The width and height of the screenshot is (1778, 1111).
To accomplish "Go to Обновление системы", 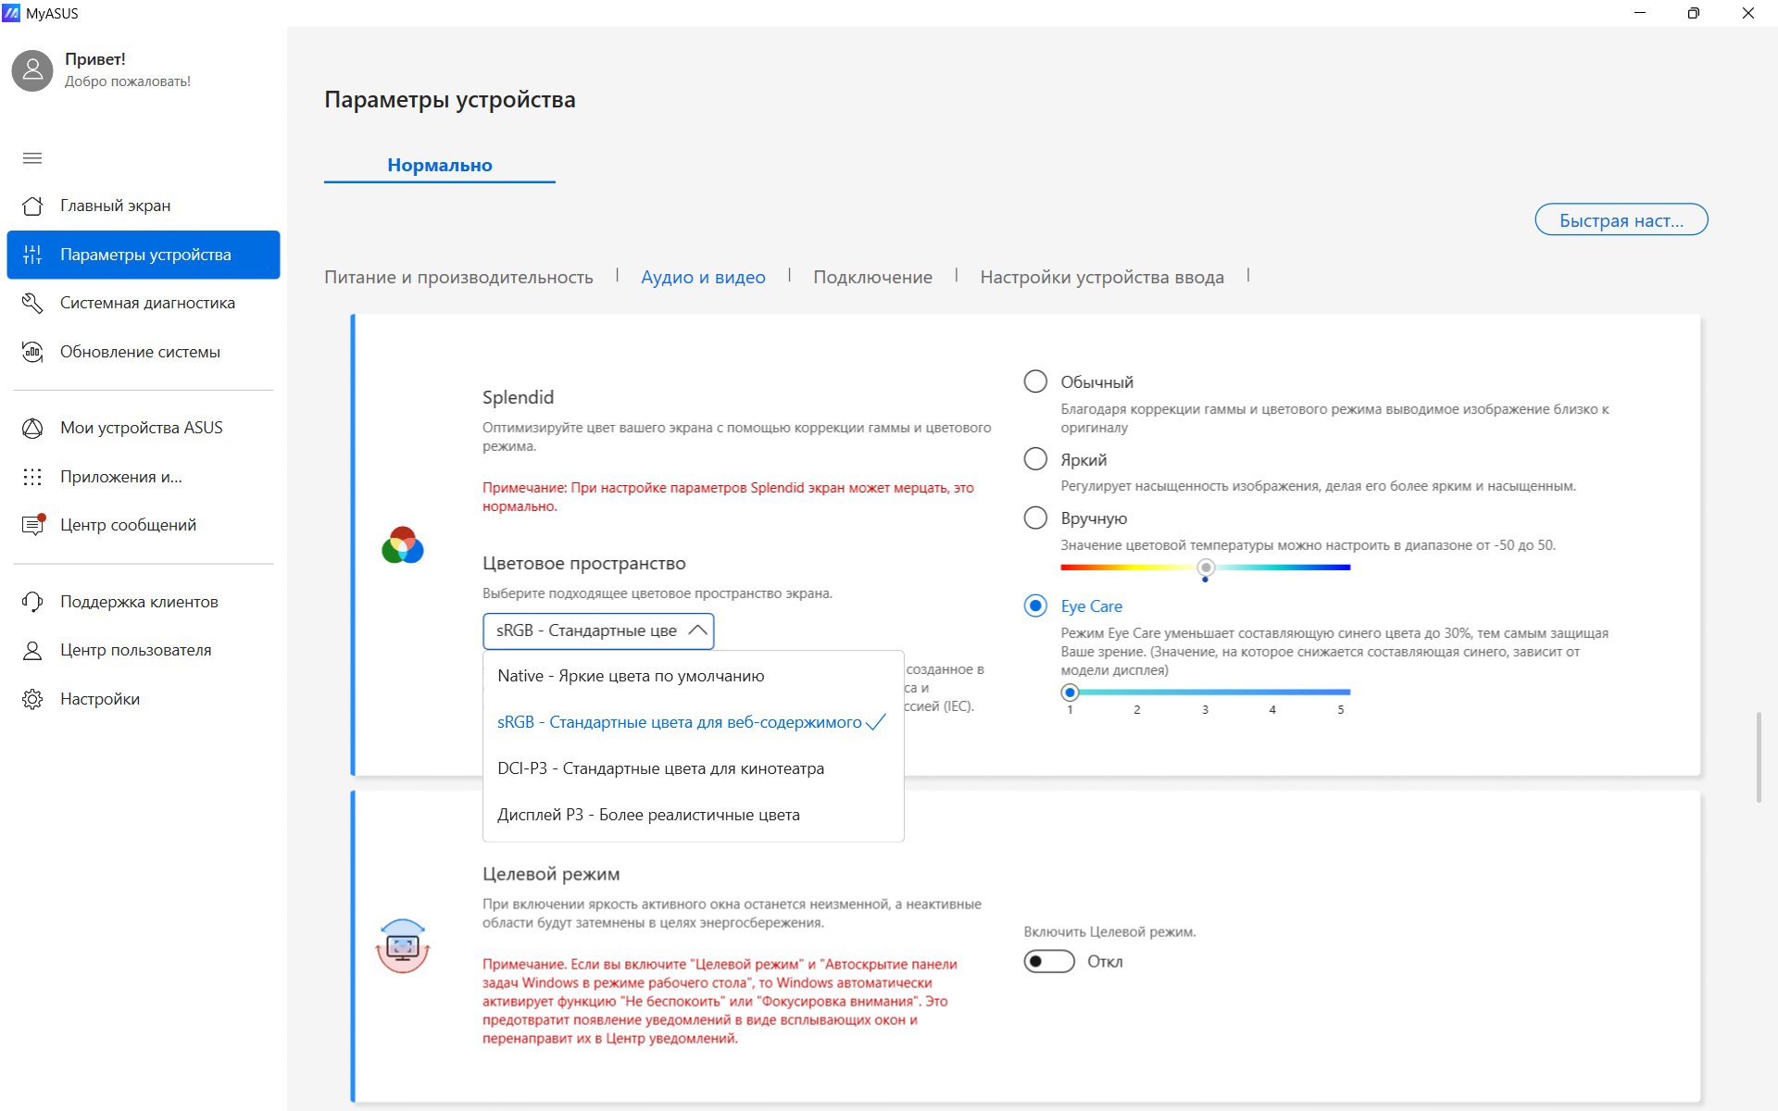I will tap(144, 352).
